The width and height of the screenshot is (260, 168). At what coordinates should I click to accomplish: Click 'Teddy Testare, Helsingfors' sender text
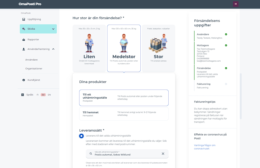(x=209, y=38)
